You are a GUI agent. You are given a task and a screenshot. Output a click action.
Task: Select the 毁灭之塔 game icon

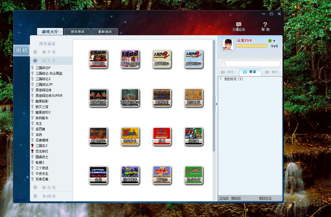click(x=194, y=98)
